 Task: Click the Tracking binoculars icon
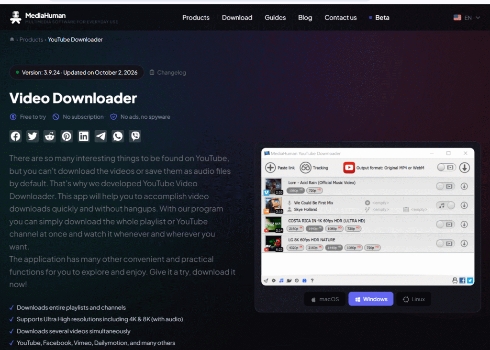305,168
